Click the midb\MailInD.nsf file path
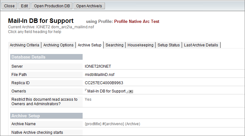Screen dimensions: 245x136 pos(100,75)
